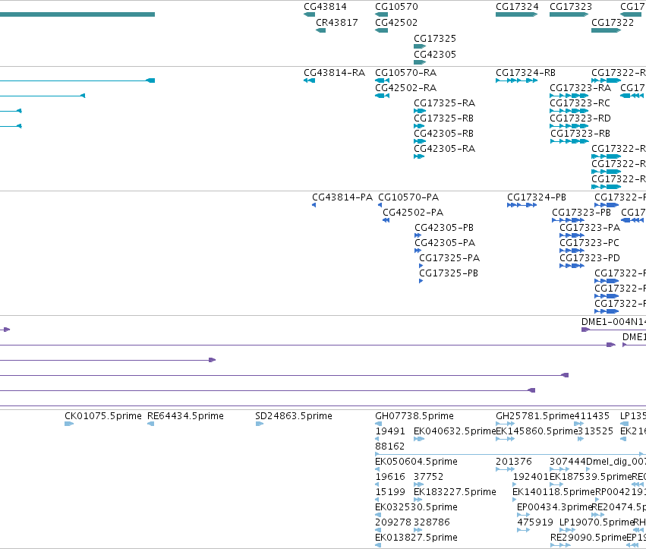646x549 pixels.
Task: Click the 19491 feature label
Action: (x=390, y=431)
